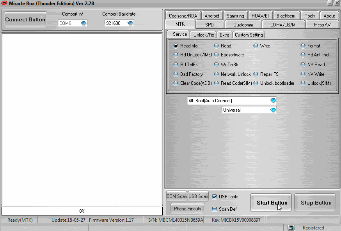The image size is (341, 231).
Task: Click the Connect Button
Action: pyautogui.click(x=25, y=19)
